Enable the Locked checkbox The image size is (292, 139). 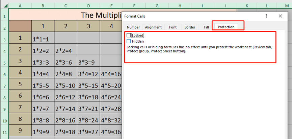click(129, 35)
